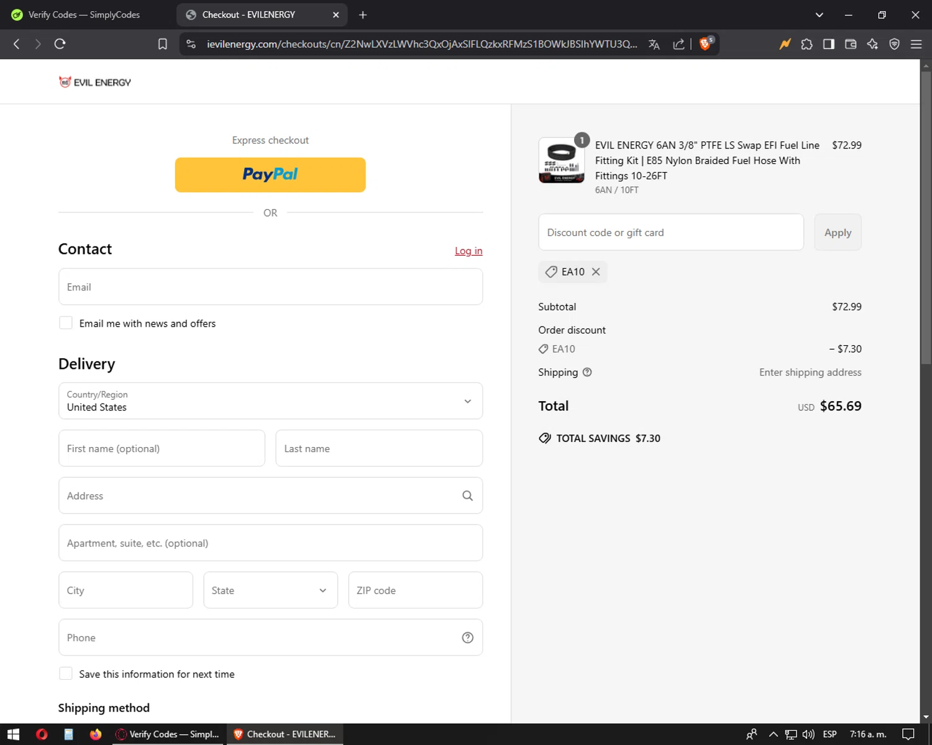Viewport: 932px width, 745px height.
Task: Click the Evil Energy logo
Action: 94,82
